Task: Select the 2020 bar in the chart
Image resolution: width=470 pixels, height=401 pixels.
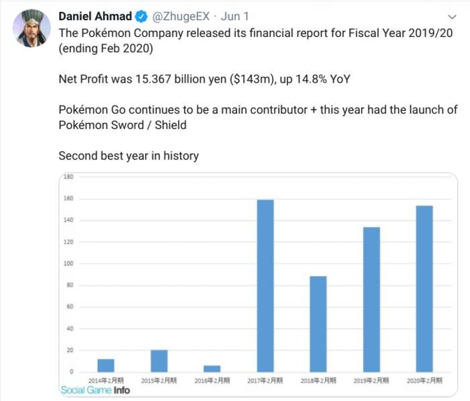Action: pyautogui.click(x=424, y=289)
